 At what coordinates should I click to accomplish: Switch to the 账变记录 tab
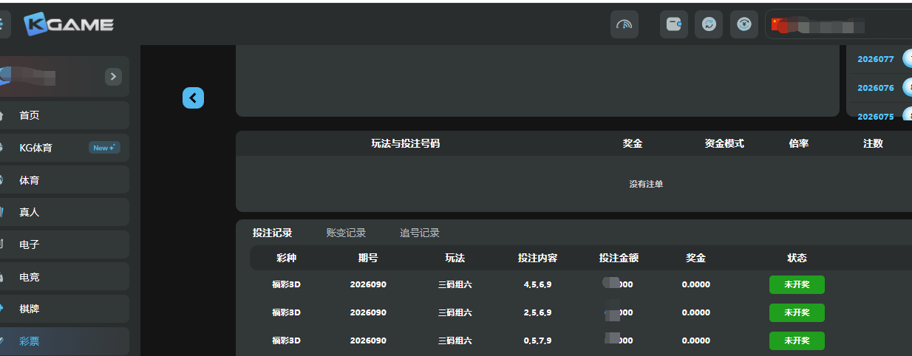coord(346,233)
